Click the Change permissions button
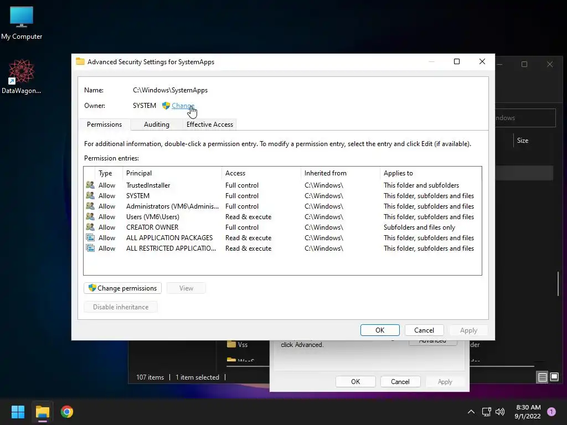The image size is (567, 425). click(x=122, y=288)
